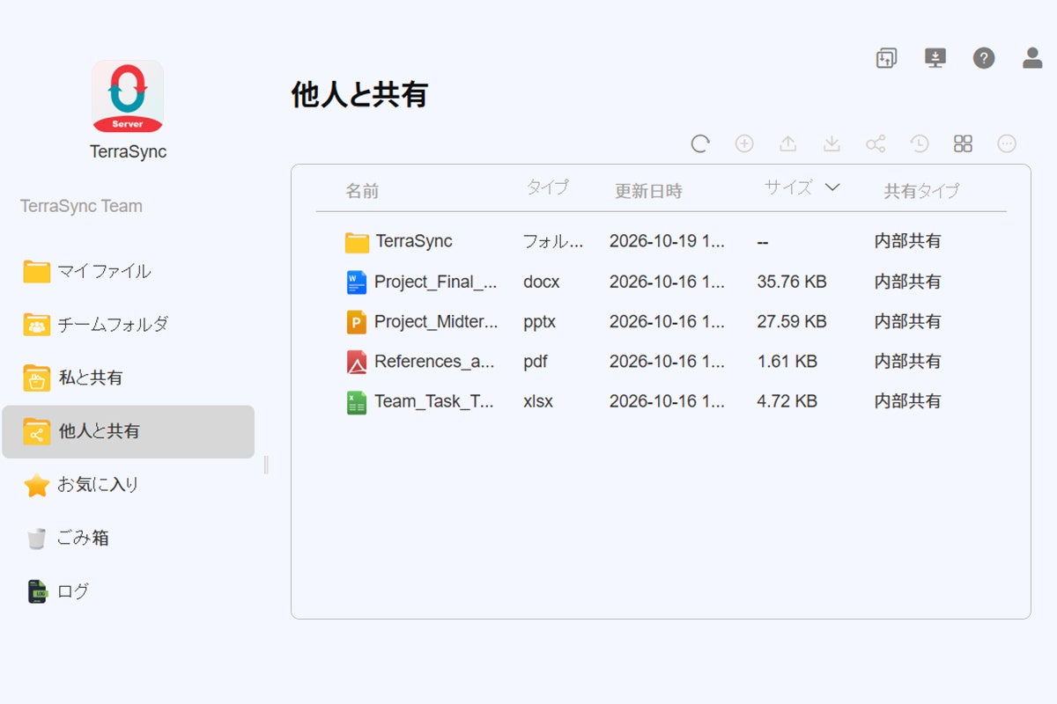The image size is (1057, 704).
Task: Click the create new plus icon
Action: click(744, 143)
